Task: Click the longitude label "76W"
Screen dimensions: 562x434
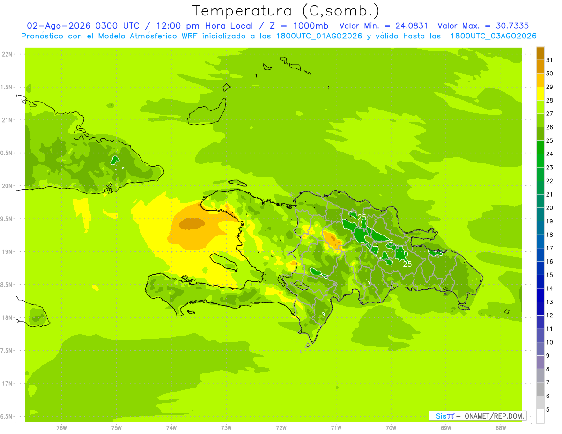Action: [x=61, y=427]
